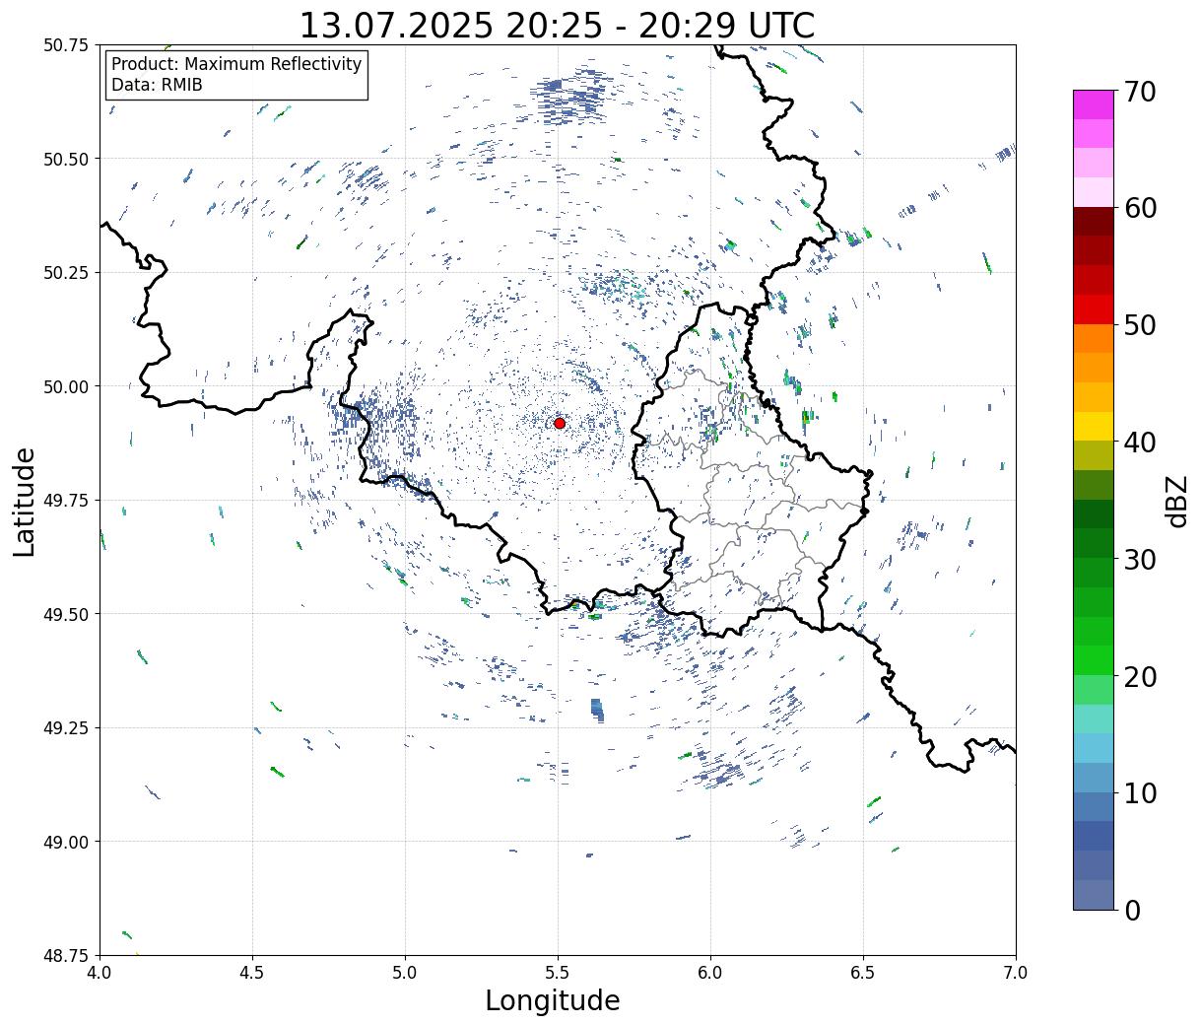Screen dimensions: 1201x1025
Task: Click the latitude tick label 49.75
Action: pos(66,501)
